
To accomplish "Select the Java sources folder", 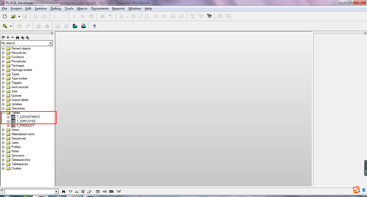I will pos(20,87).
